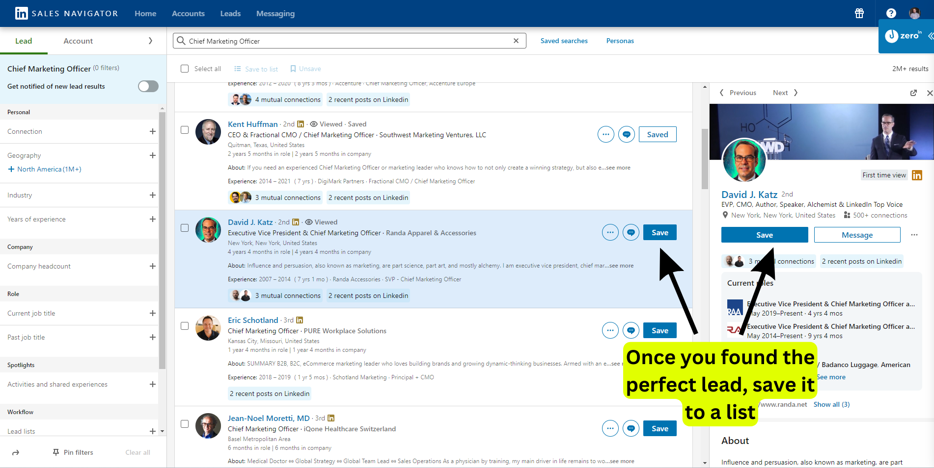The width and height of the screenshot is (934, 468).
Task: Click LinkedIn badge next to Kent Huffman
Action: click(x=301, y=124)
